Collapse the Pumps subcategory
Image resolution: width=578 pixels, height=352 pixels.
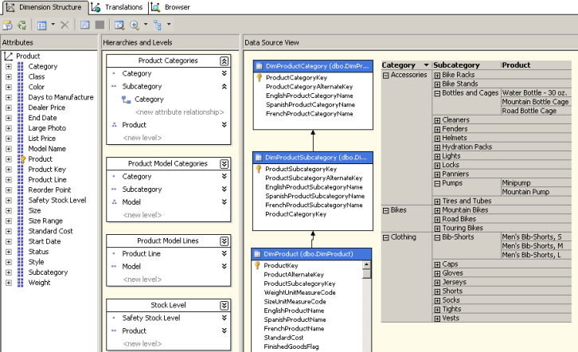coord(437,183)
